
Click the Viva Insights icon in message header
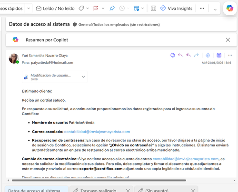coord(208,55)
